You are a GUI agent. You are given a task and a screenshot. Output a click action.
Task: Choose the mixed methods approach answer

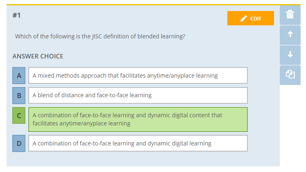[x=138, y=76]
